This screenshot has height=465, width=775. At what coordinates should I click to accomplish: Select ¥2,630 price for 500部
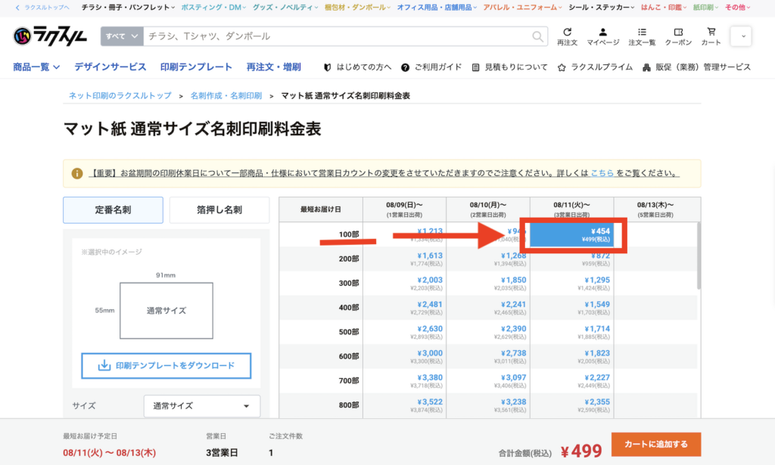tap(404, 332)
